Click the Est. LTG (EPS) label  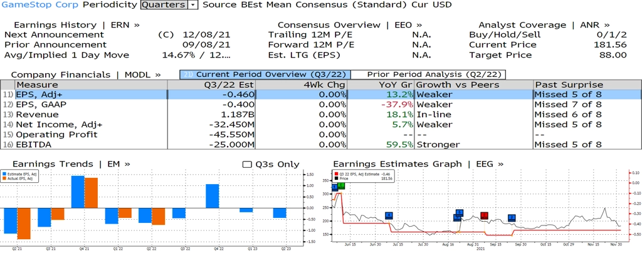tap(304, 54)
